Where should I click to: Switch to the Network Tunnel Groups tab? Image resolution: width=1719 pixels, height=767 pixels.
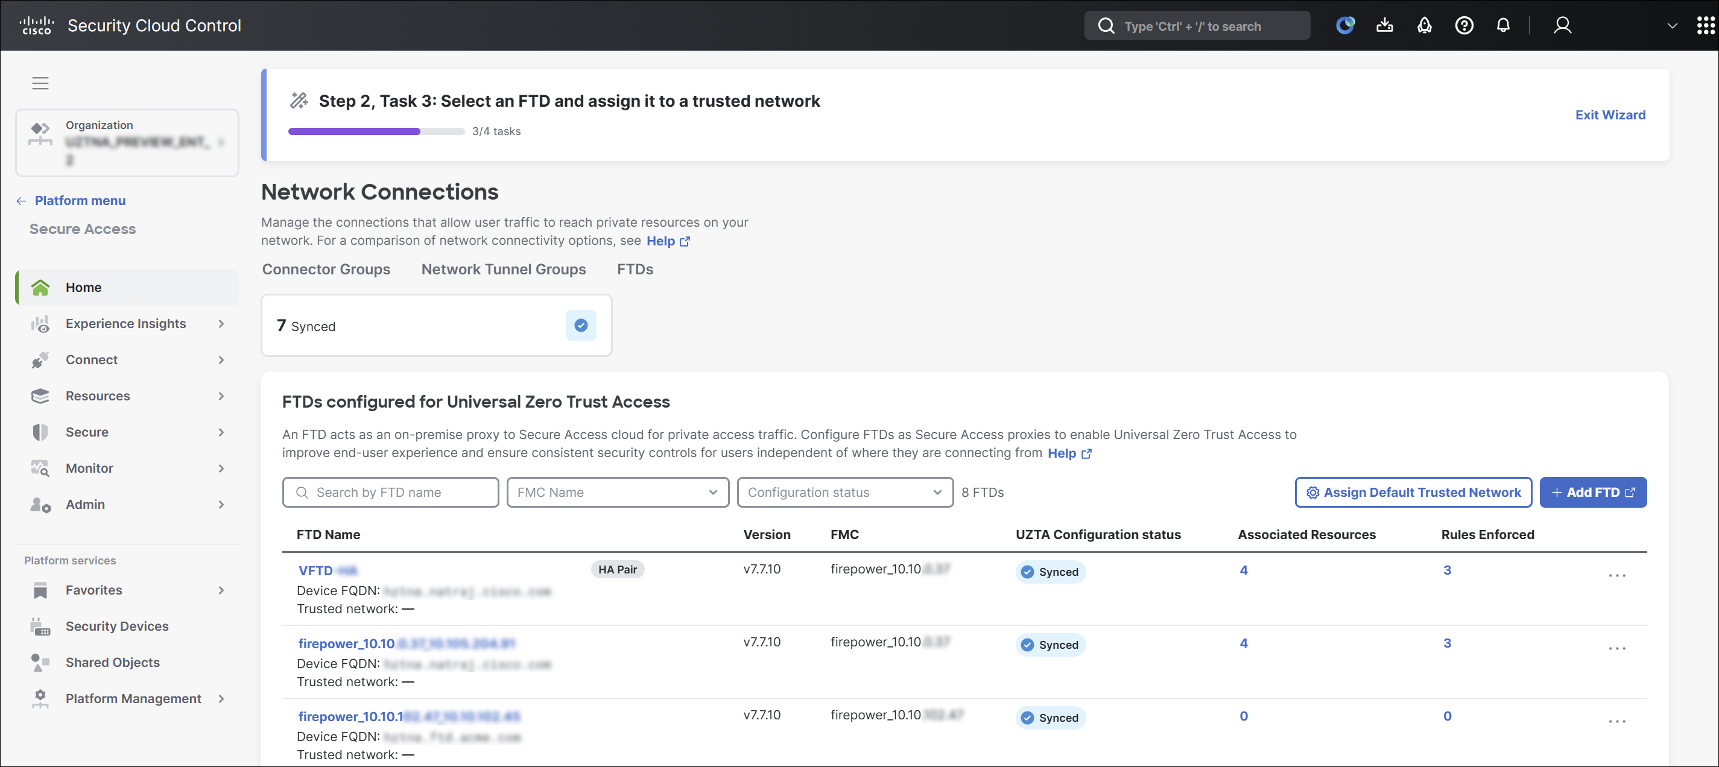[503, 270]
